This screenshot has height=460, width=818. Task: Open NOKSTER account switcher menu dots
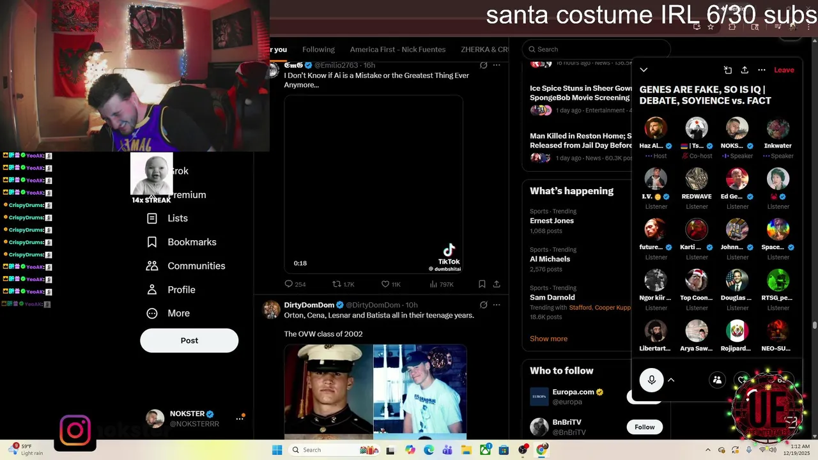(x=240, y=418)
